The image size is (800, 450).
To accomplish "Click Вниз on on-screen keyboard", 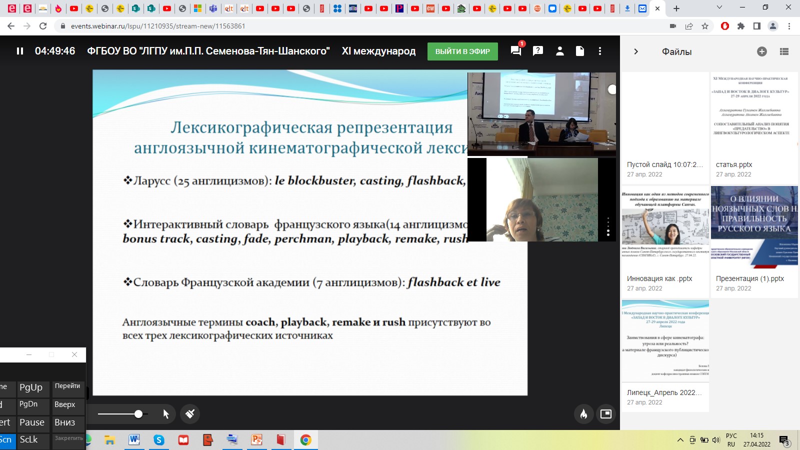I will point(68,423).
